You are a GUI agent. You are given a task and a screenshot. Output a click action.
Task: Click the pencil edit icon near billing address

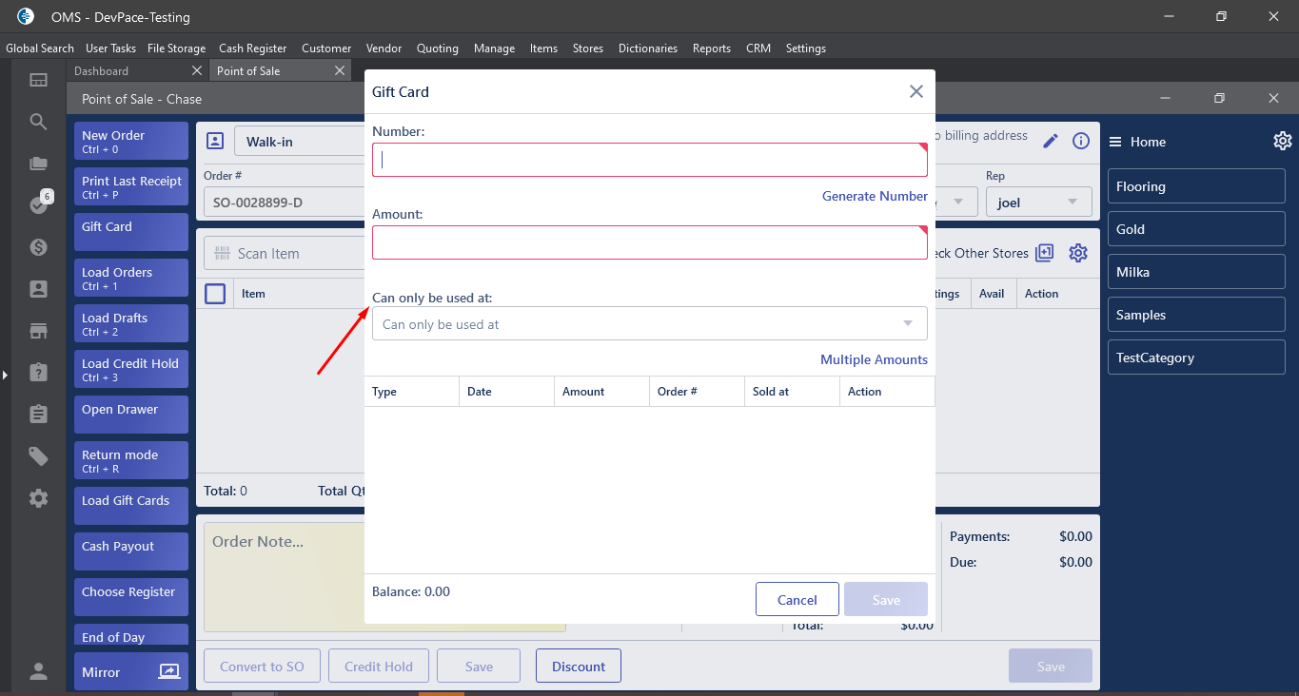point(1051,141)
